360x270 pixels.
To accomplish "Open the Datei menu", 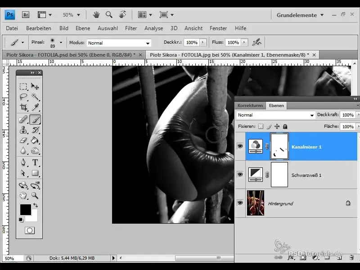I will [x=12, y=28].
